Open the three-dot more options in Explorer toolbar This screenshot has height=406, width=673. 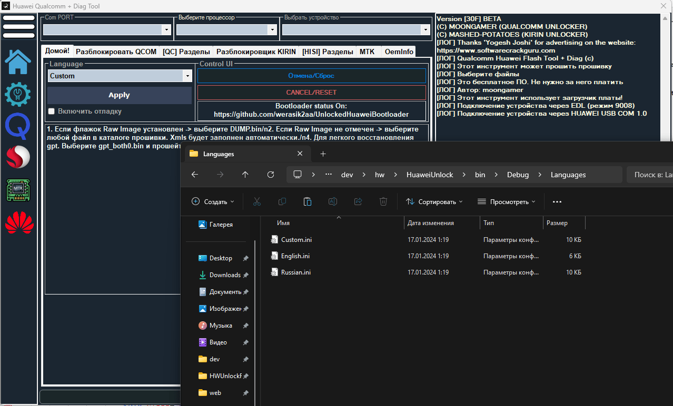pyautogui.click(x=557, y=201)
